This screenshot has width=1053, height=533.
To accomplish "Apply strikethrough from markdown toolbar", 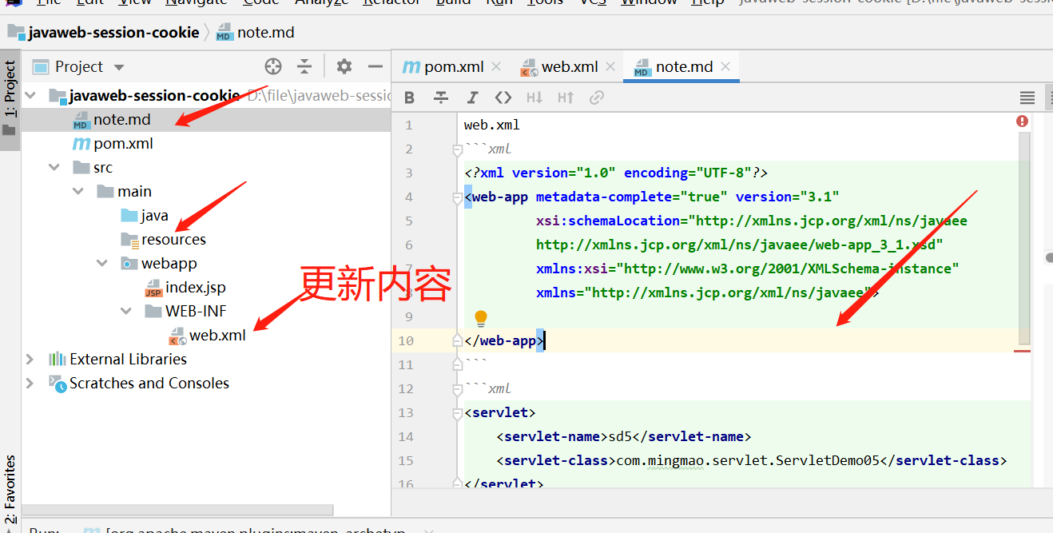I will click(441, 97).
